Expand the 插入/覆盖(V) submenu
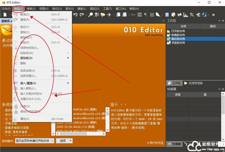The width and height of the screenshot is (225, 152). click(42, 83)
